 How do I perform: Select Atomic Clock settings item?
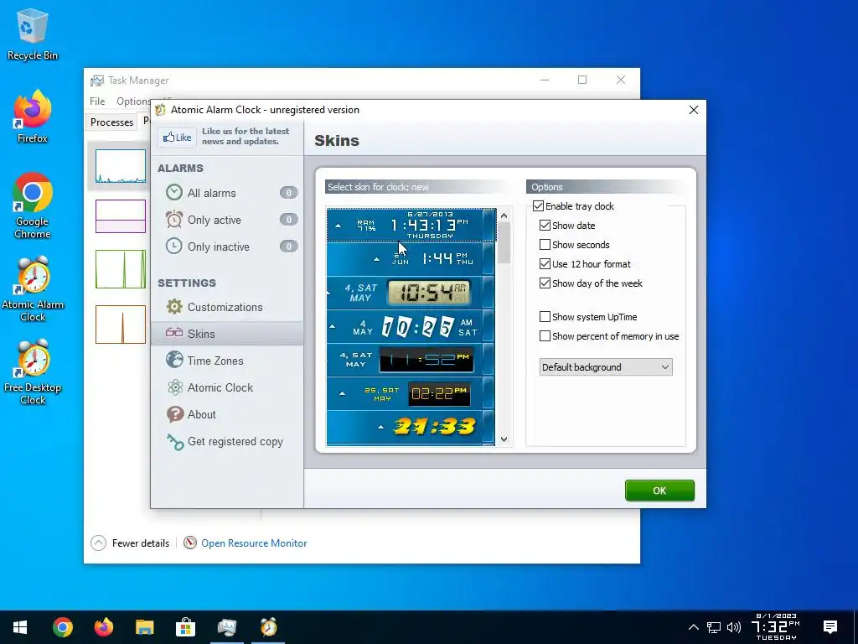coord(226,387)
